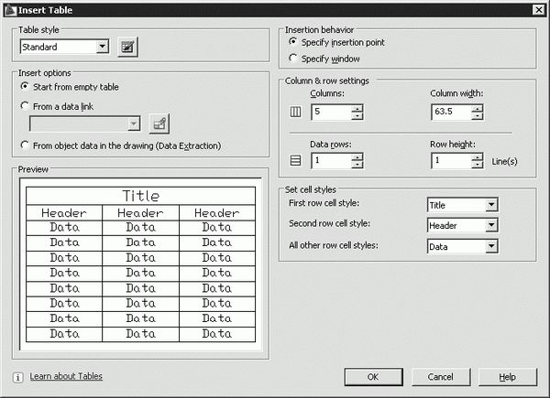Launch the Data Link Manager icon button

point(159,124)
